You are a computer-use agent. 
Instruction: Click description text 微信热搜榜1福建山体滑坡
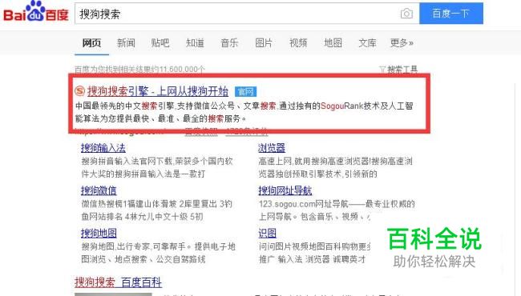pyautogui.click(x=129, y=204)
